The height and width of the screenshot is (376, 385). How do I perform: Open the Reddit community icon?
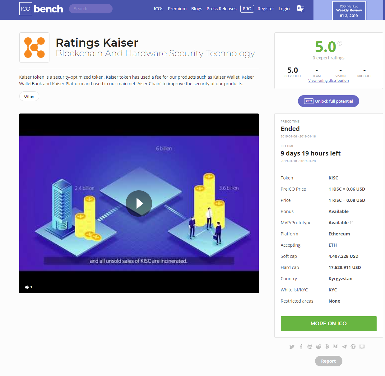tap(318, 347)
